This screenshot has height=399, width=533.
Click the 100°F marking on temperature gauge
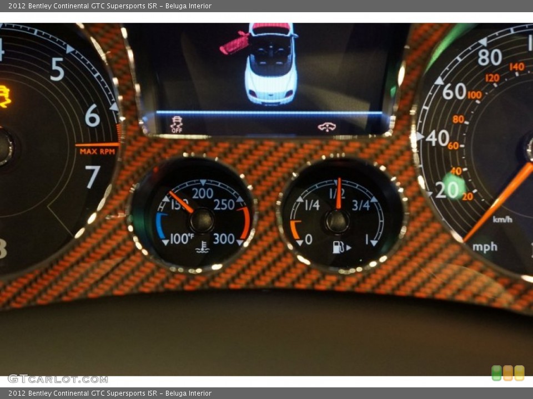[181, 238]
